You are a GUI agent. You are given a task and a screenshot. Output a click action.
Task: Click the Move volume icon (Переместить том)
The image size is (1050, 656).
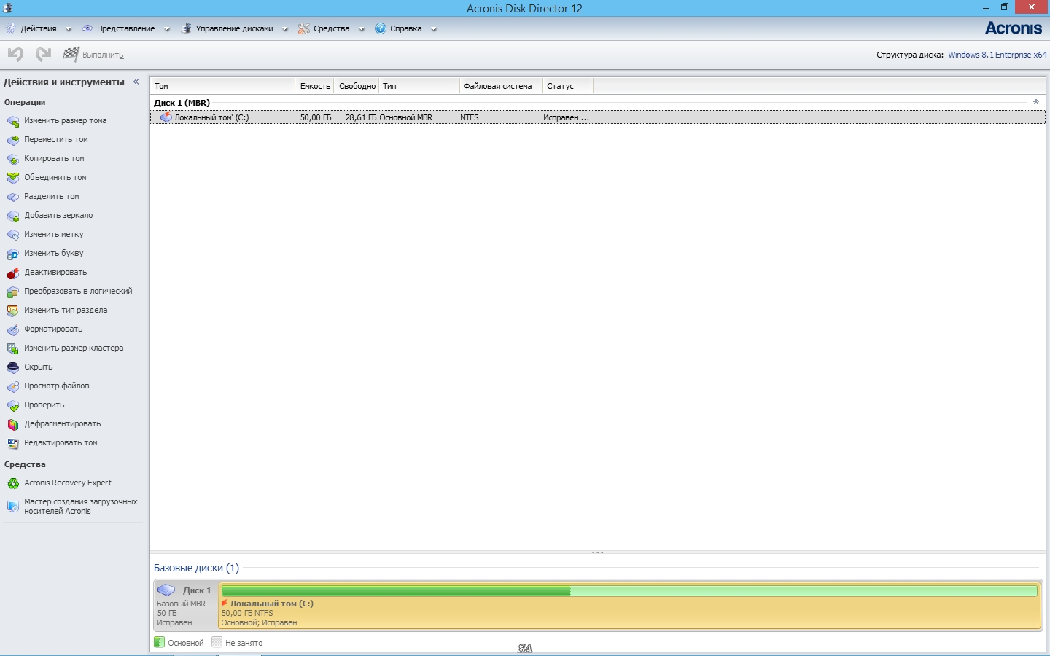(13, 140)
